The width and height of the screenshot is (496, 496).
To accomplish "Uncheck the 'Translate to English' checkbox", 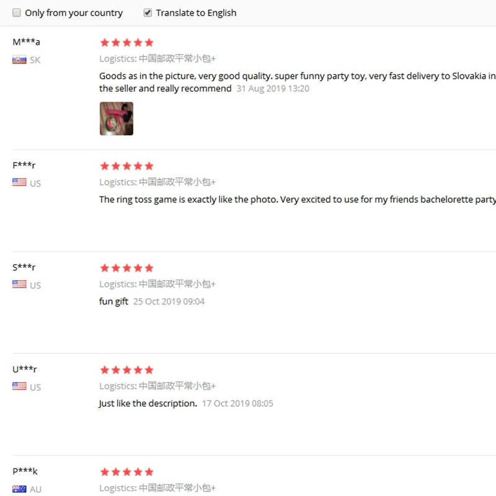I will coord(148,12).
